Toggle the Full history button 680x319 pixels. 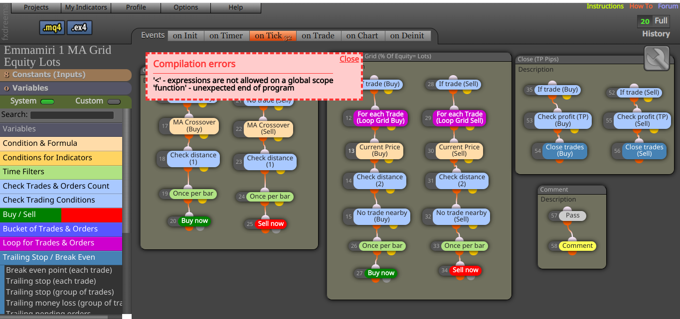[661, 21]
